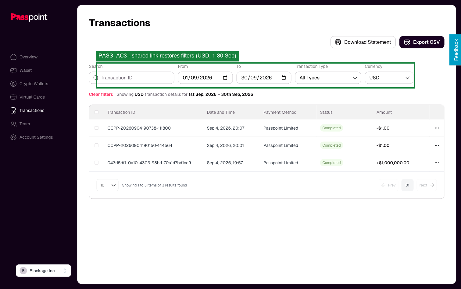Expand the Blockage Inc. account switcher
This screenshot has height=289, width=461.
pyautogui.click(x=43, y=271)
